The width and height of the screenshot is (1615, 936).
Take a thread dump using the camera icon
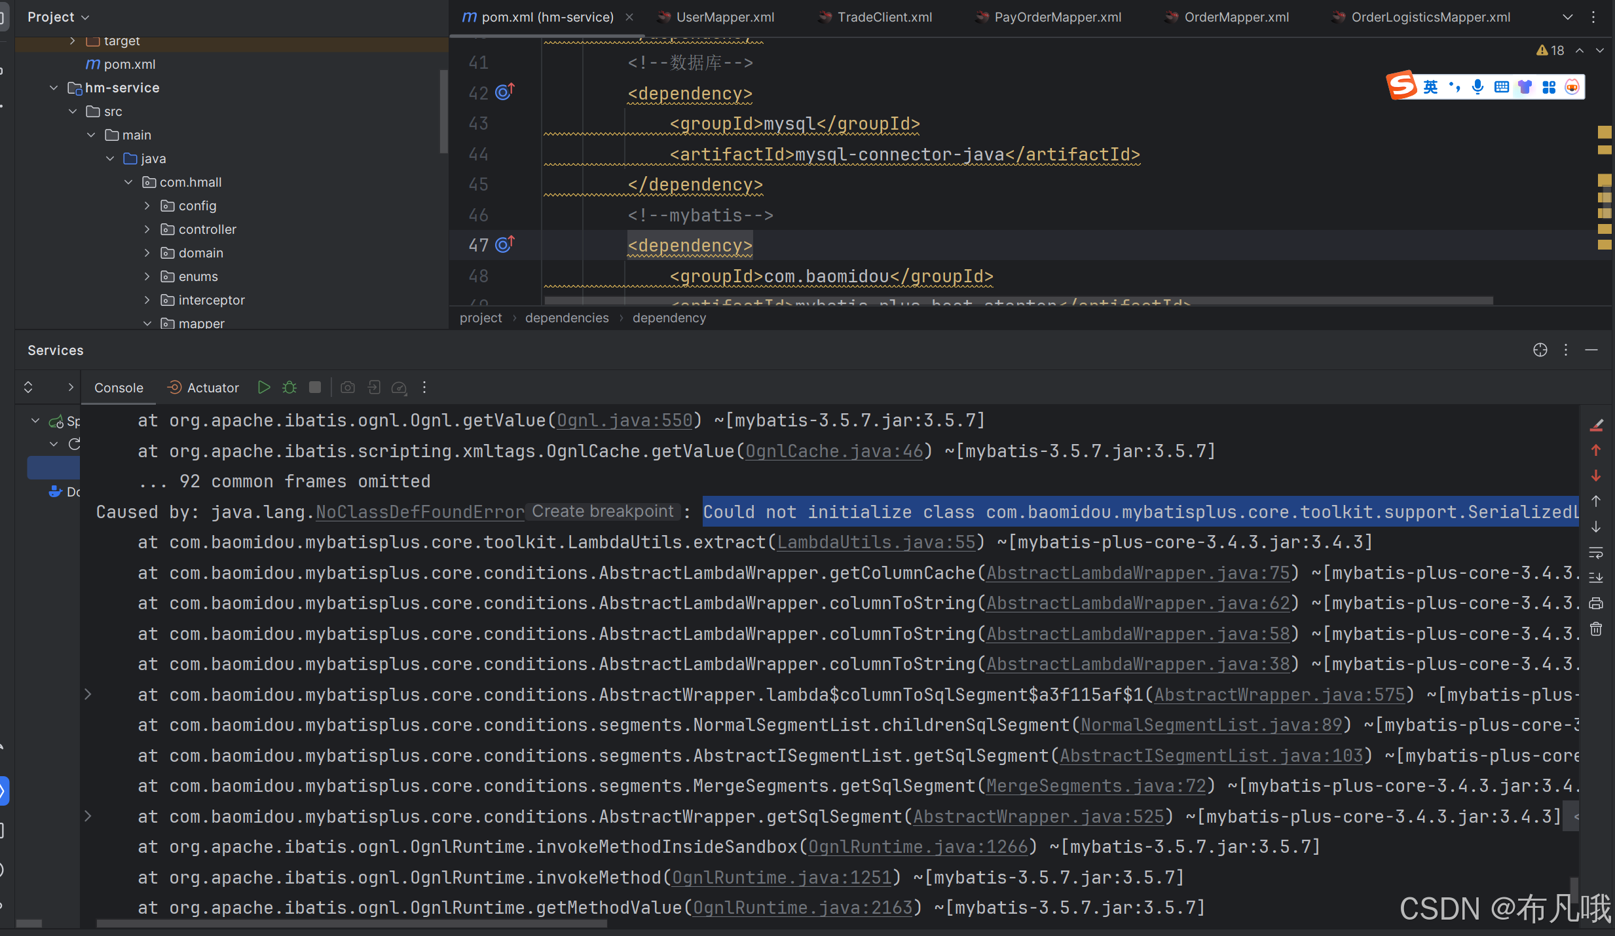tap(348, 387)
